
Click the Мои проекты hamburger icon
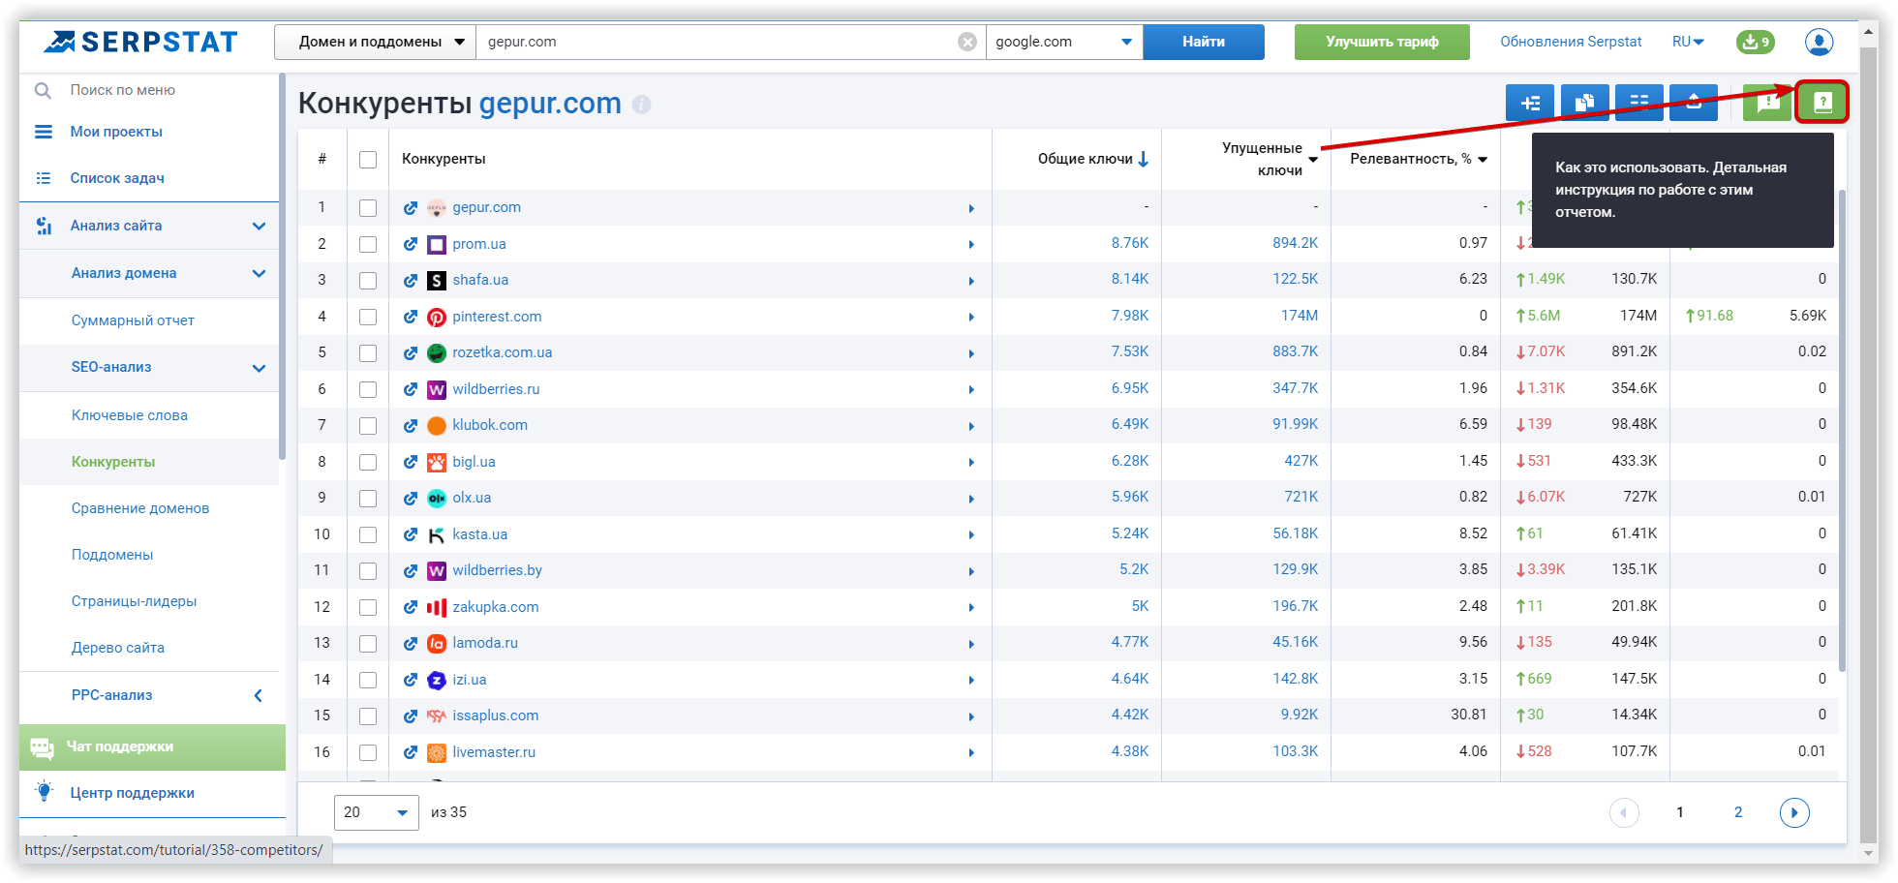coord(44,132)
